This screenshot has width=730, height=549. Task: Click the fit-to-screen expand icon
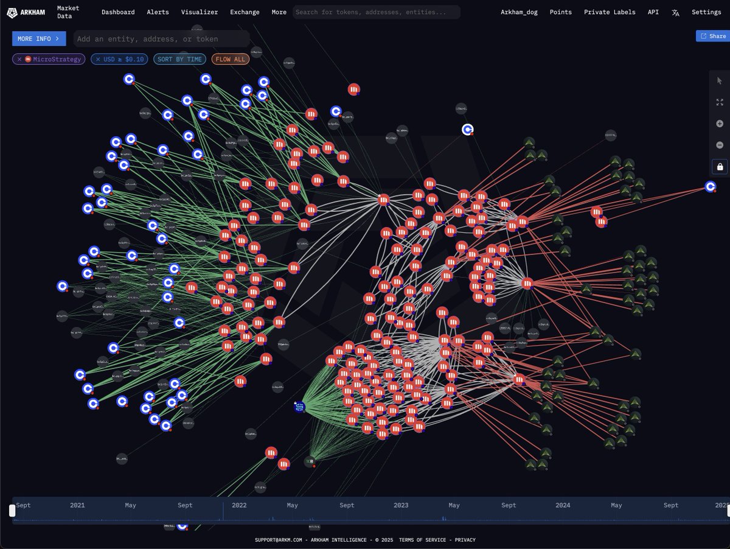720,102
